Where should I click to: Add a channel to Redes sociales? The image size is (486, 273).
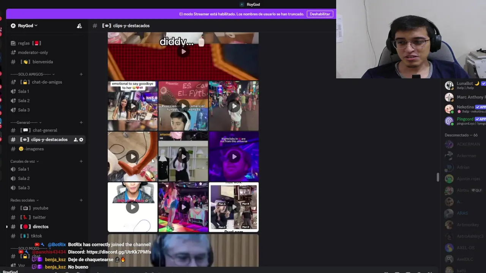point(81,200)
